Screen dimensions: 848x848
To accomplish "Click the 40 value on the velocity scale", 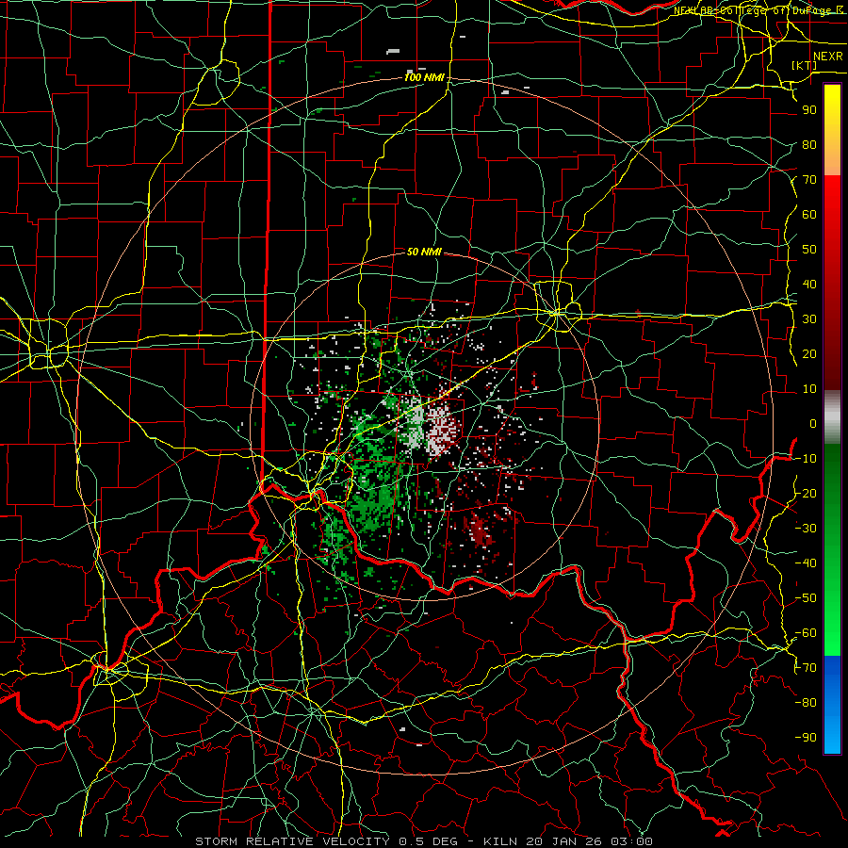I will (x=809, y=284).
